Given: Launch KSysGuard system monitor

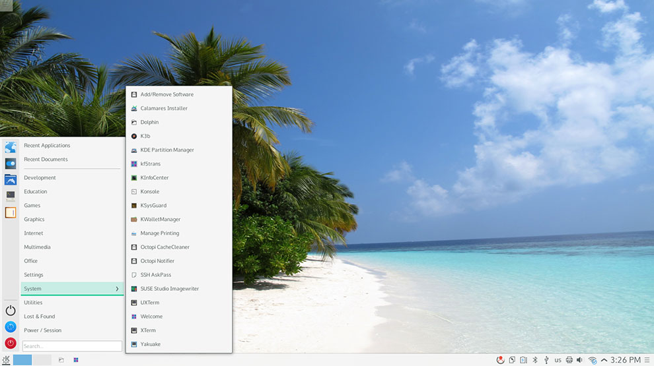Looking at the screenshot, I should click(x=179, y=205).
